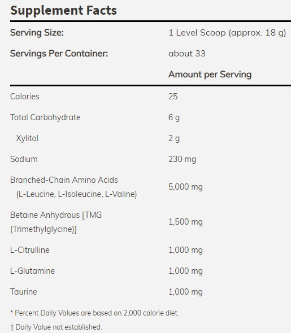Click the Xylitol ingredient entry
This screenshot has height=333, width=291.
[27, 138]
